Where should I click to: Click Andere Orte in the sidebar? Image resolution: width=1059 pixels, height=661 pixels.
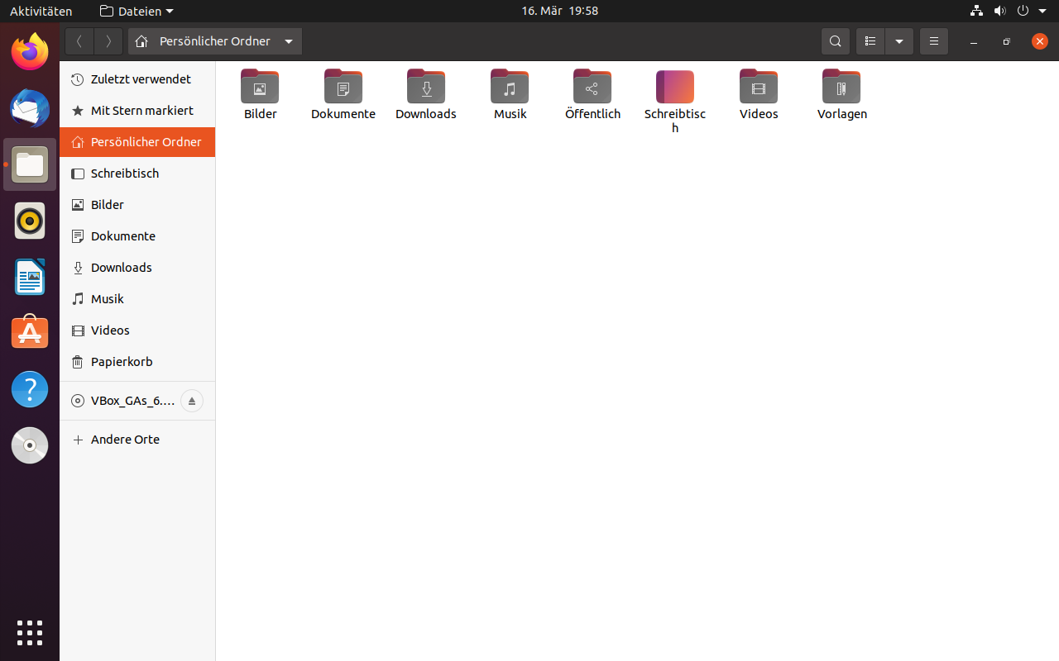pos(125,440)
